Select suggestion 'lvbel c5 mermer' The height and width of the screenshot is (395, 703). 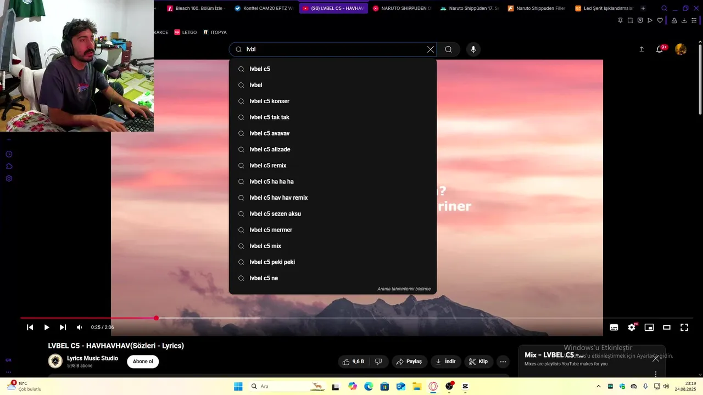coord(333,230)
